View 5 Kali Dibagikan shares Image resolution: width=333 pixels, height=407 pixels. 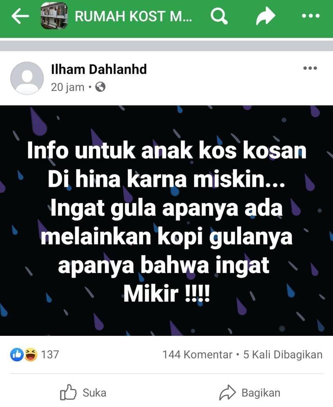tap(283, 355)
